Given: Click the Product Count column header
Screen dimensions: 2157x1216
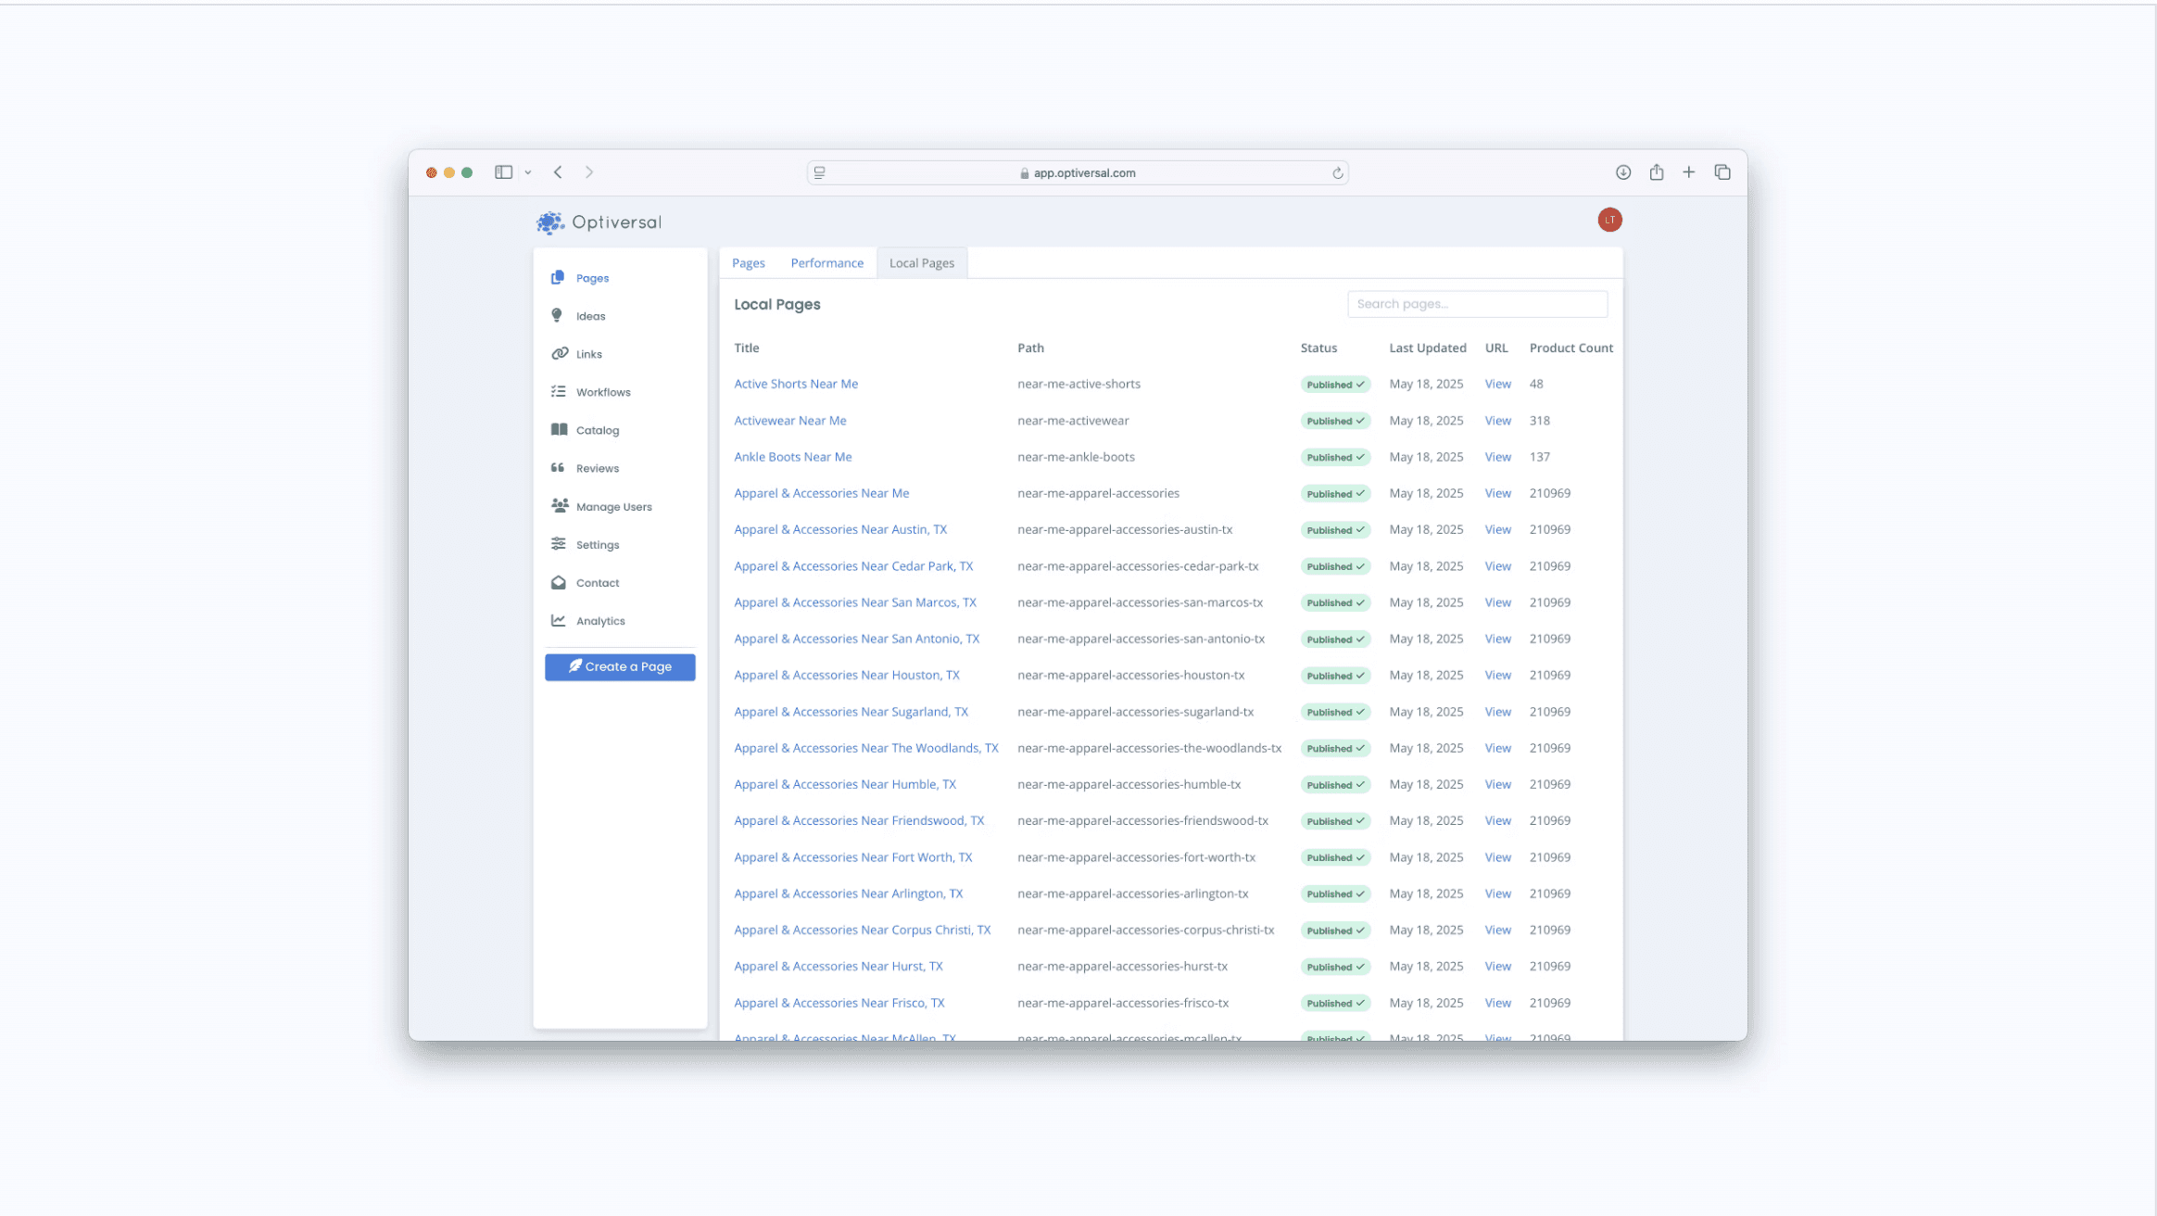Looking at the screenshot, I should 1570,348.
